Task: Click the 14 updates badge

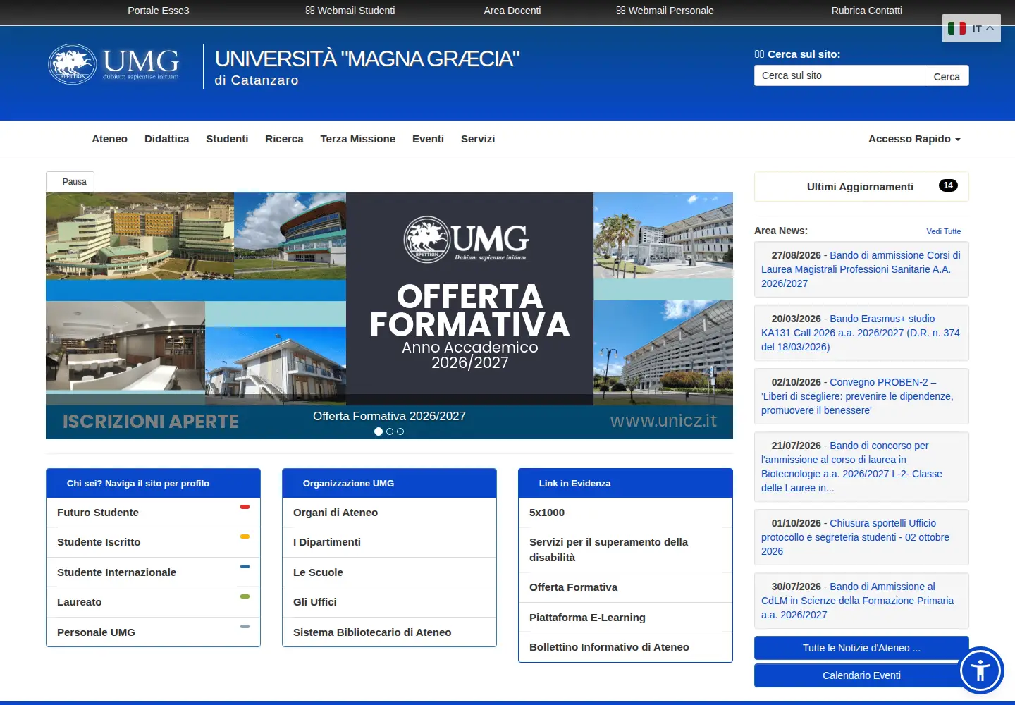Action: (948, 185)
